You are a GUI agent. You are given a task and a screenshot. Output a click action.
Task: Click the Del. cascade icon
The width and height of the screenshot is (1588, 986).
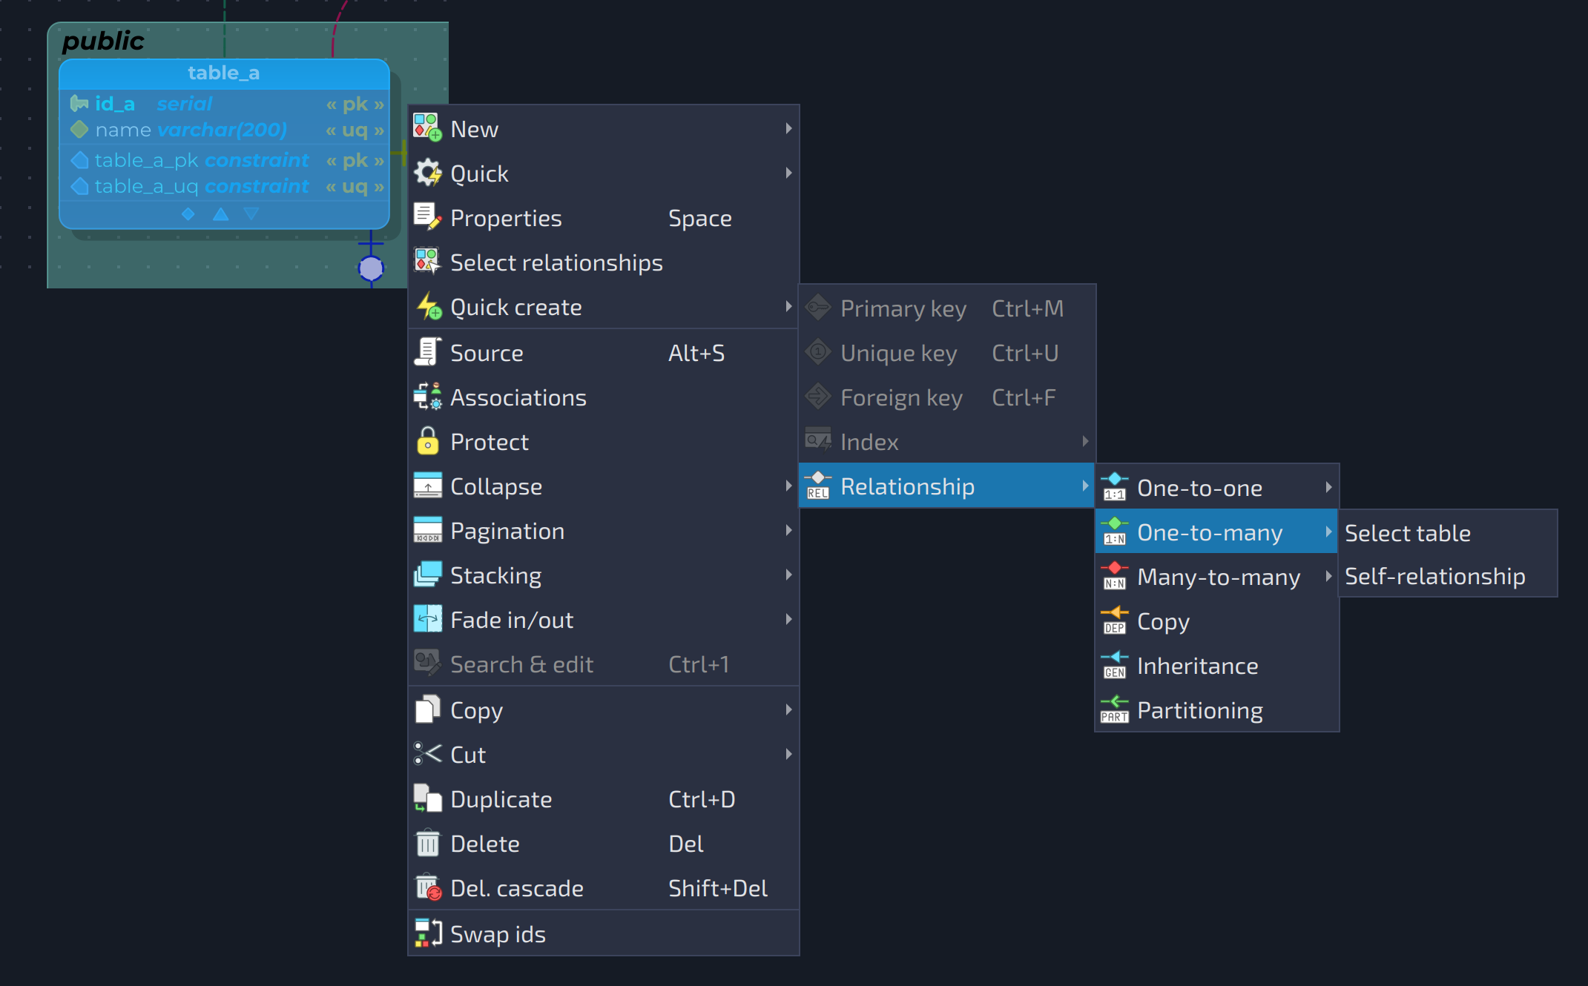point(428,887)
